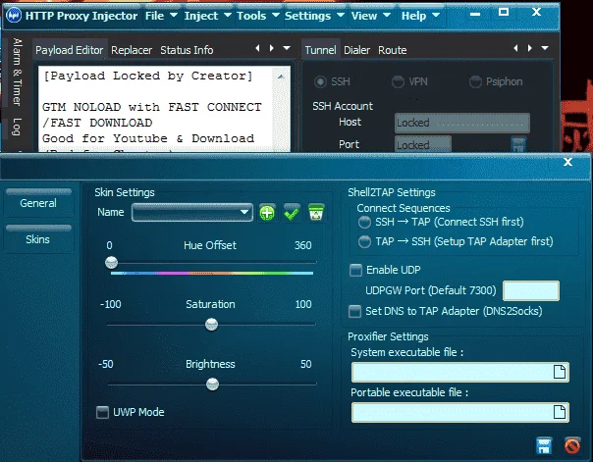Viewport: 593px width, 462px height.
Task: Switch to the Payload Editor tab
Action: (x=70, y=50)
